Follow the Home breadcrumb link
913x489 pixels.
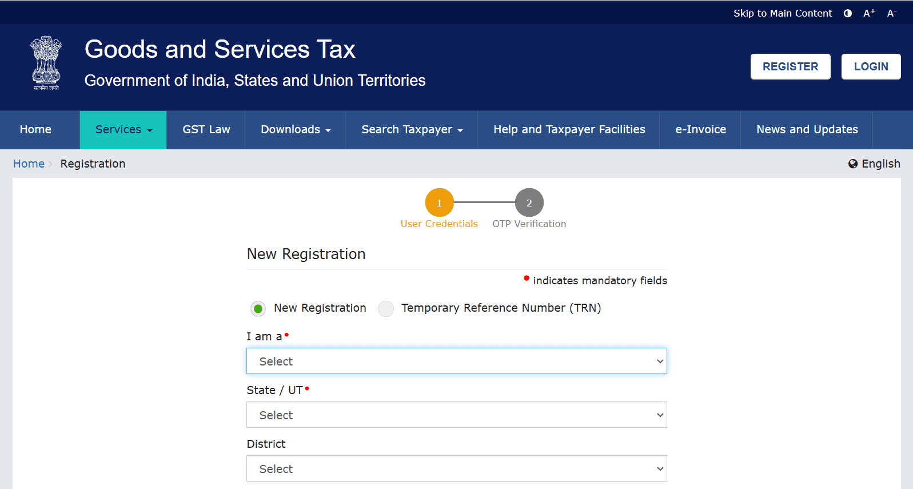coord(29,164)
